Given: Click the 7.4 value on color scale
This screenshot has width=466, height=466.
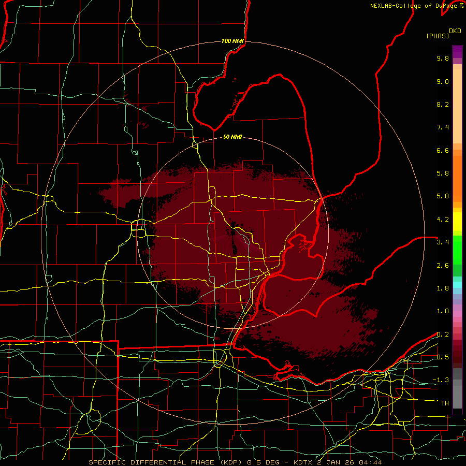Looking at the screenshot, I should (x=443, y=127).
